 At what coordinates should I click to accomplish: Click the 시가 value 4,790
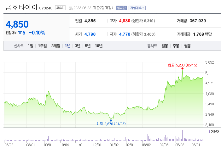click(x=90, y=34)
